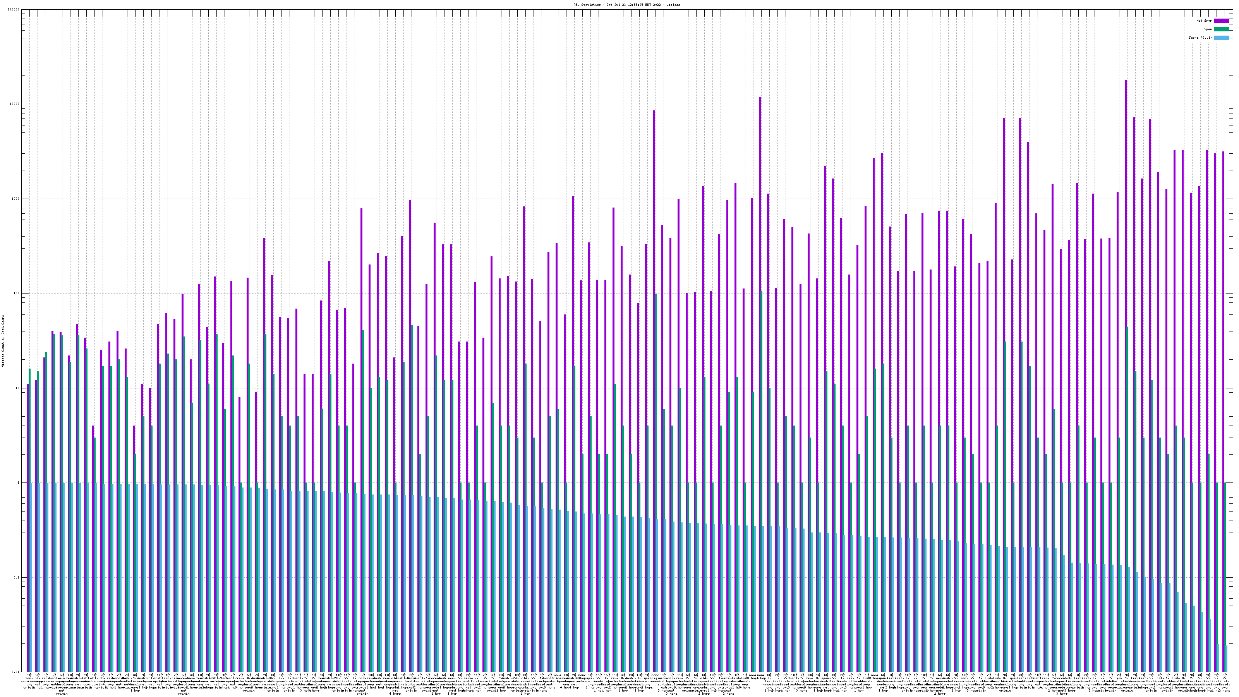The height and width of the screenshot is (697, 1239).
Task: Click the 1000 y-axis tick label
Action: point(16,199)
